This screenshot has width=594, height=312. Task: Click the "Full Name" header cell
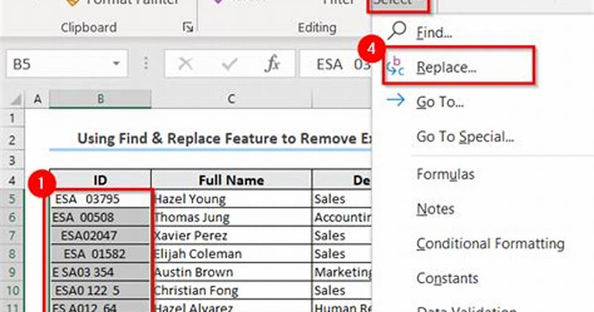click(x=231, y=180)
